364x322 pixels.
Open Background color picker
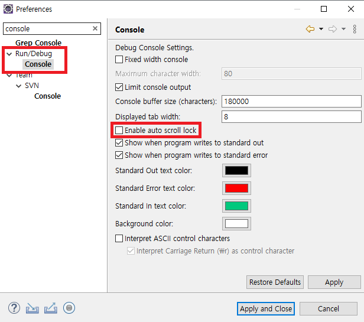pos(236,224)
